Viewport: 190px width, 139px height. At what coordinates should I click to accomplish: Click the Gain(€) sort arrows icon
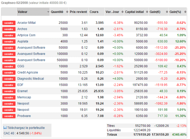[x=167, y=12]
